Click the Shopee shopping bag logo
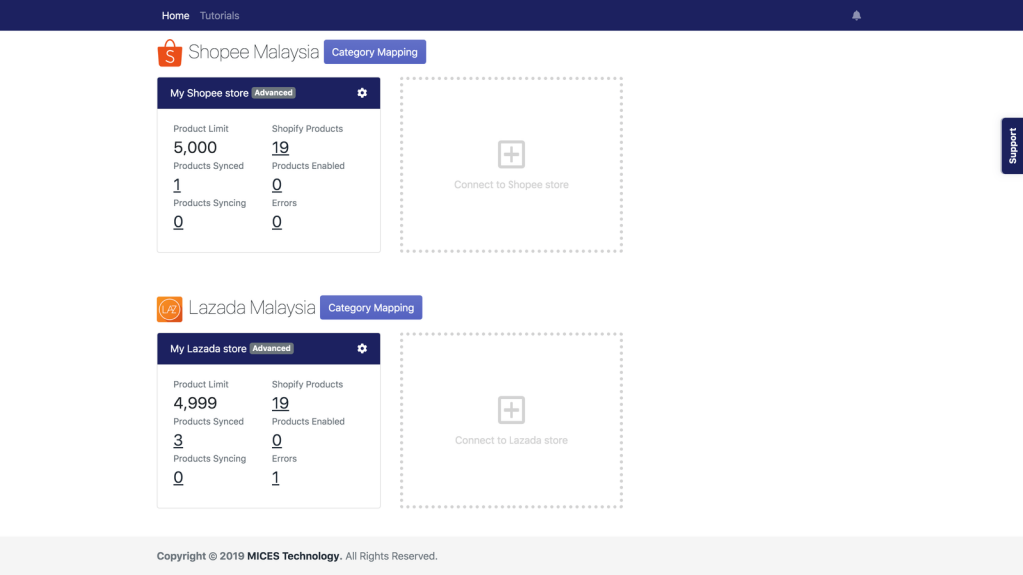This screenshot has height=575, width=1023. [170, 52]
